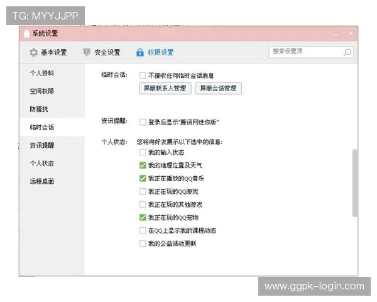Select 临时会话 sidebar item
The height and width of the screenshot is (302, 377).
(42, 127)
